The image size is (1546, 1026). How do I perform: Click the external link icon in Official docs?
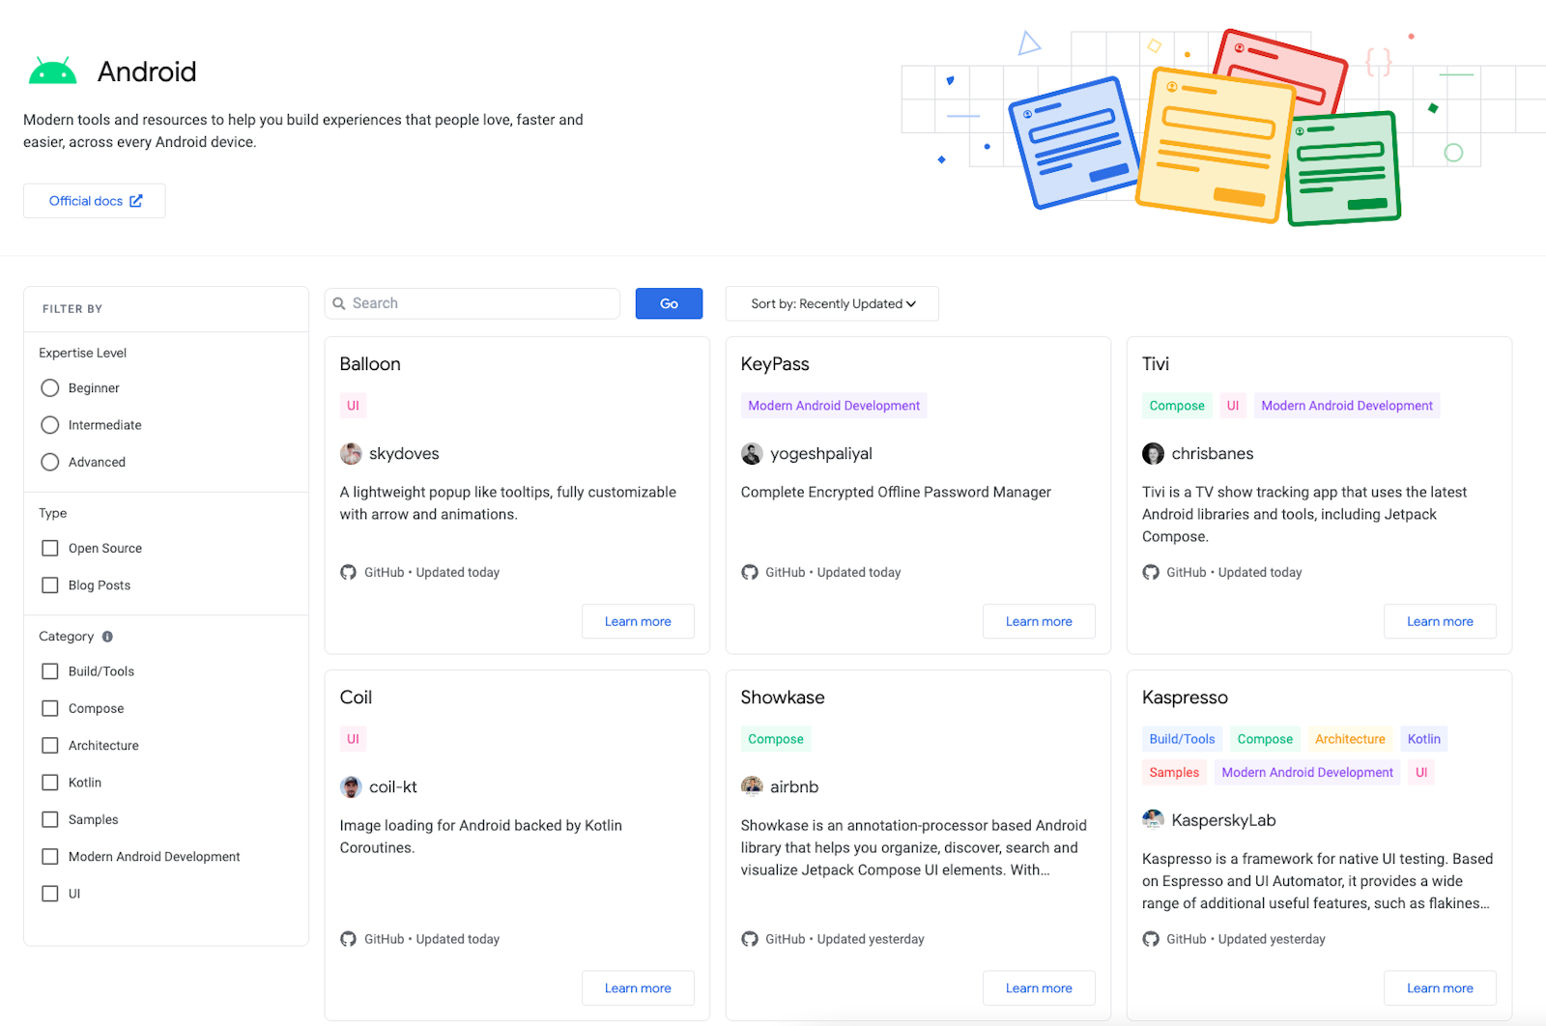coord(136,201)
